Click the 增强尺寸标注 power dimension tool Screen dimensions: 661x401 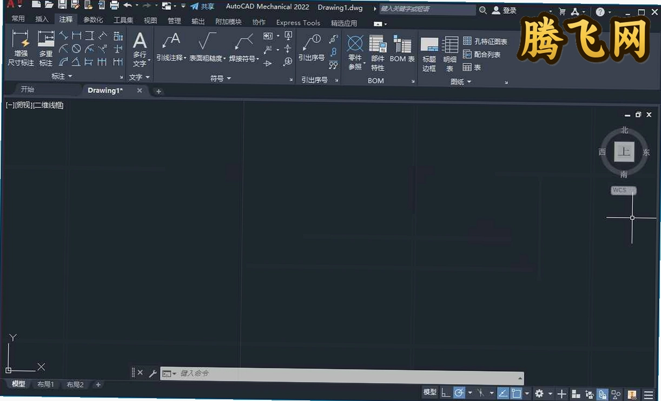[x=21, y=48]
